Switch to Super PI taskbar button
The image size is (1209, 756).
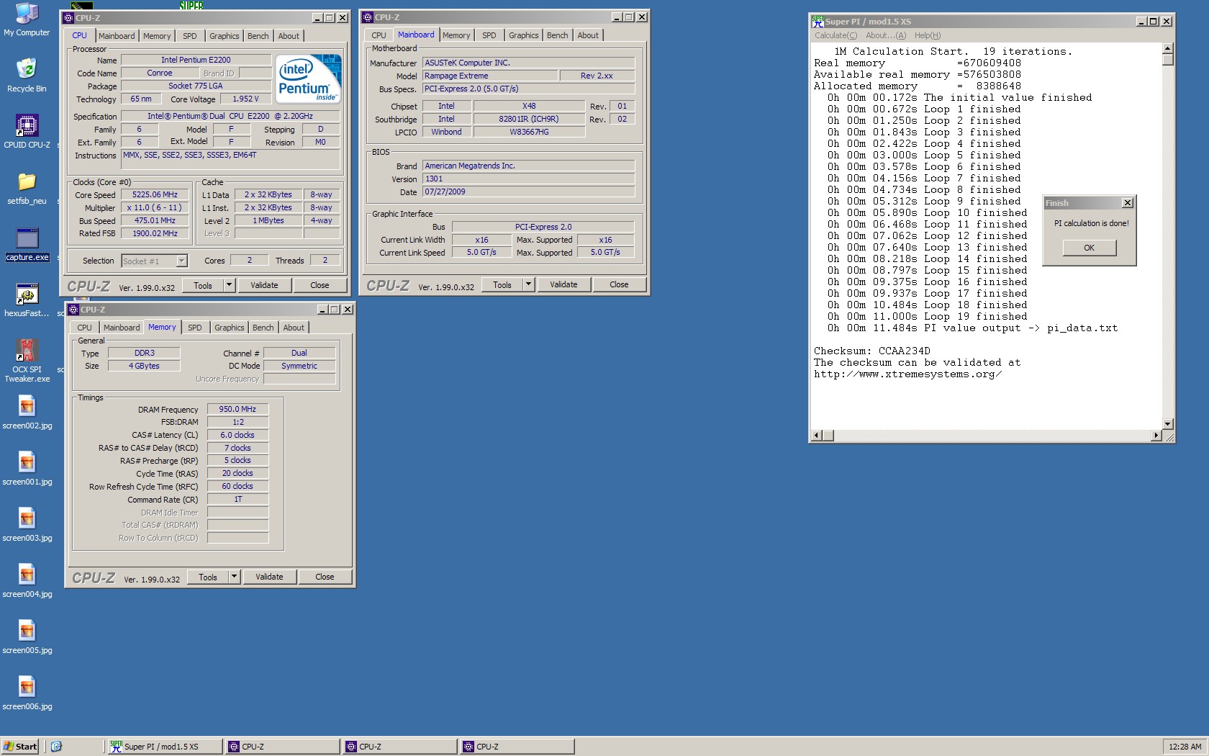pyautogui.click(x=164, y=747)
